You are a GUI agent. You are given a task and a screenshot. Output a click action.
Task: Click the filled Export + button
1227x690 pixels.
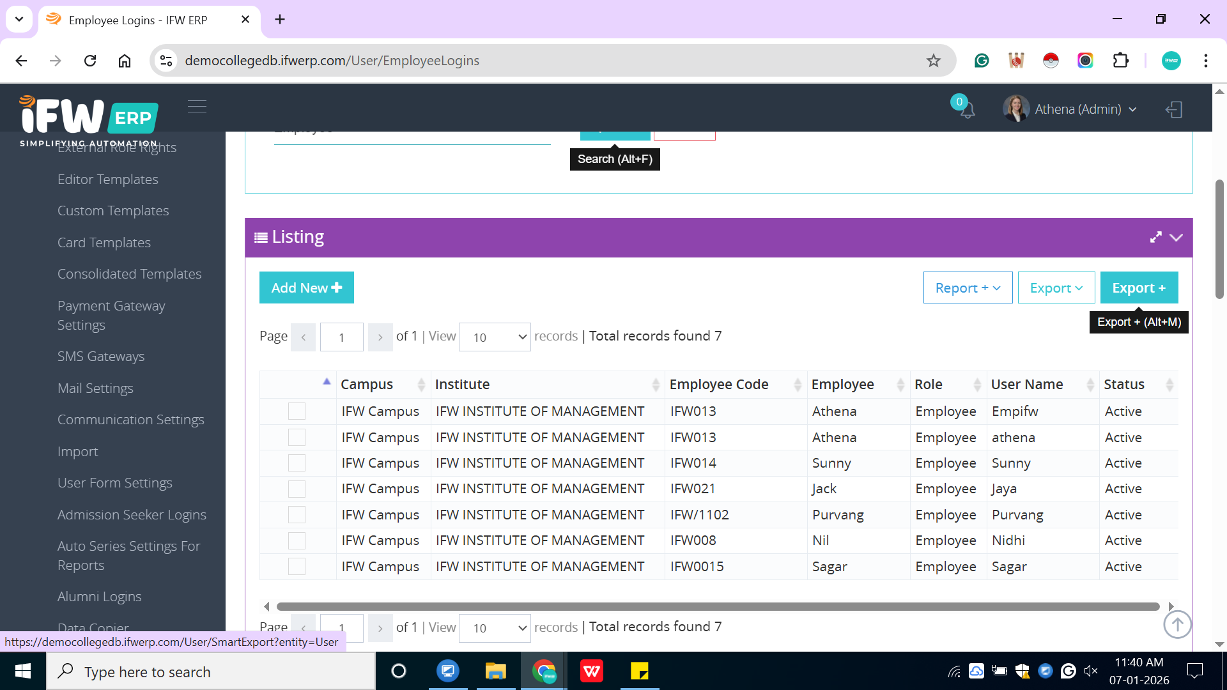coord(1139,287)
